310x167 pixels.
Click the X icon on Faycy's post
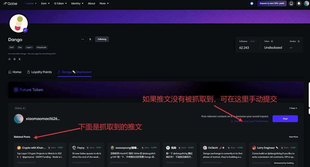click(x=88, y=148)
